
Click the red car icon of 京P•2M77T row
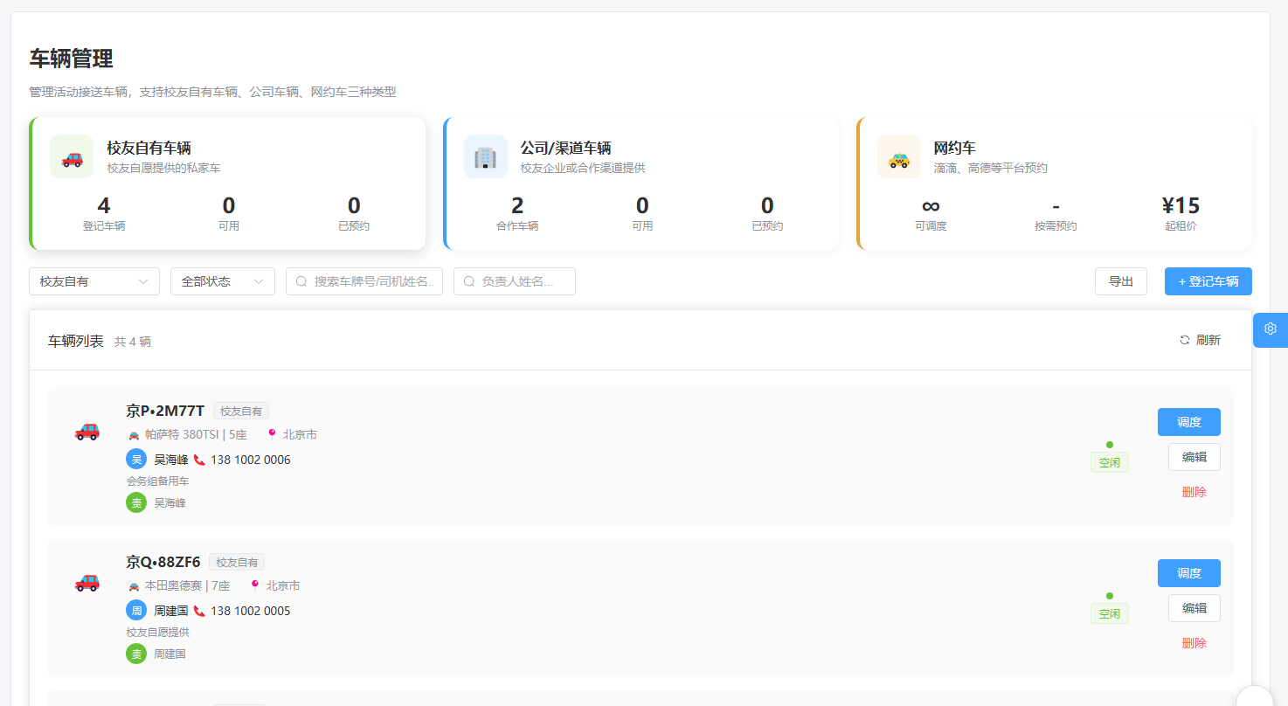(x=87, y=430)
